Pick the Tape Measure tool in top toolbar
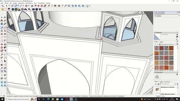180x101 pixels. tap(49, 6)
